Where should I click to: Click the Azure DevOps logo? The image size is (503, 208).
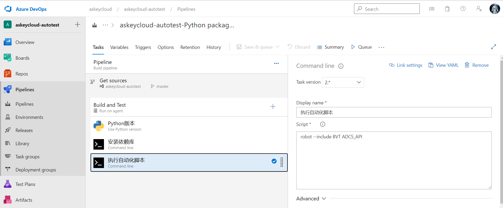tap(8, 9)
